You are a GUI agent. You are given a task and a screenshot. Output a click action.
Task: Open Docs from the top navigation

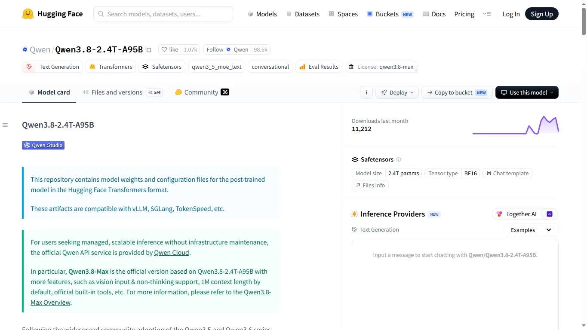pyautogui.click(x=434, y=14)
